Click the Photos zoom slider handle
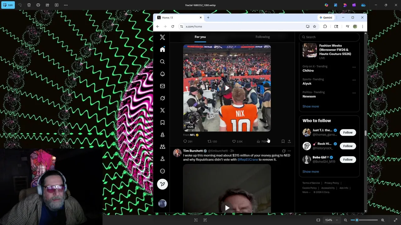Viewport: 401px width, 225px height. pyautogui.click(x=357, y=220)
